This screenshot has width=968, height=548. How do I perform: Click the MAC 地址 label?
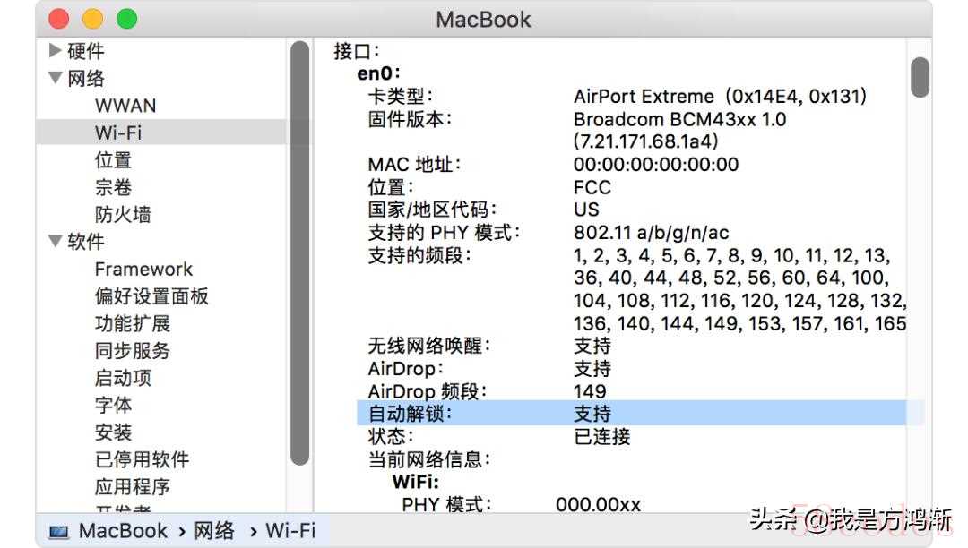tap(414, 164)
